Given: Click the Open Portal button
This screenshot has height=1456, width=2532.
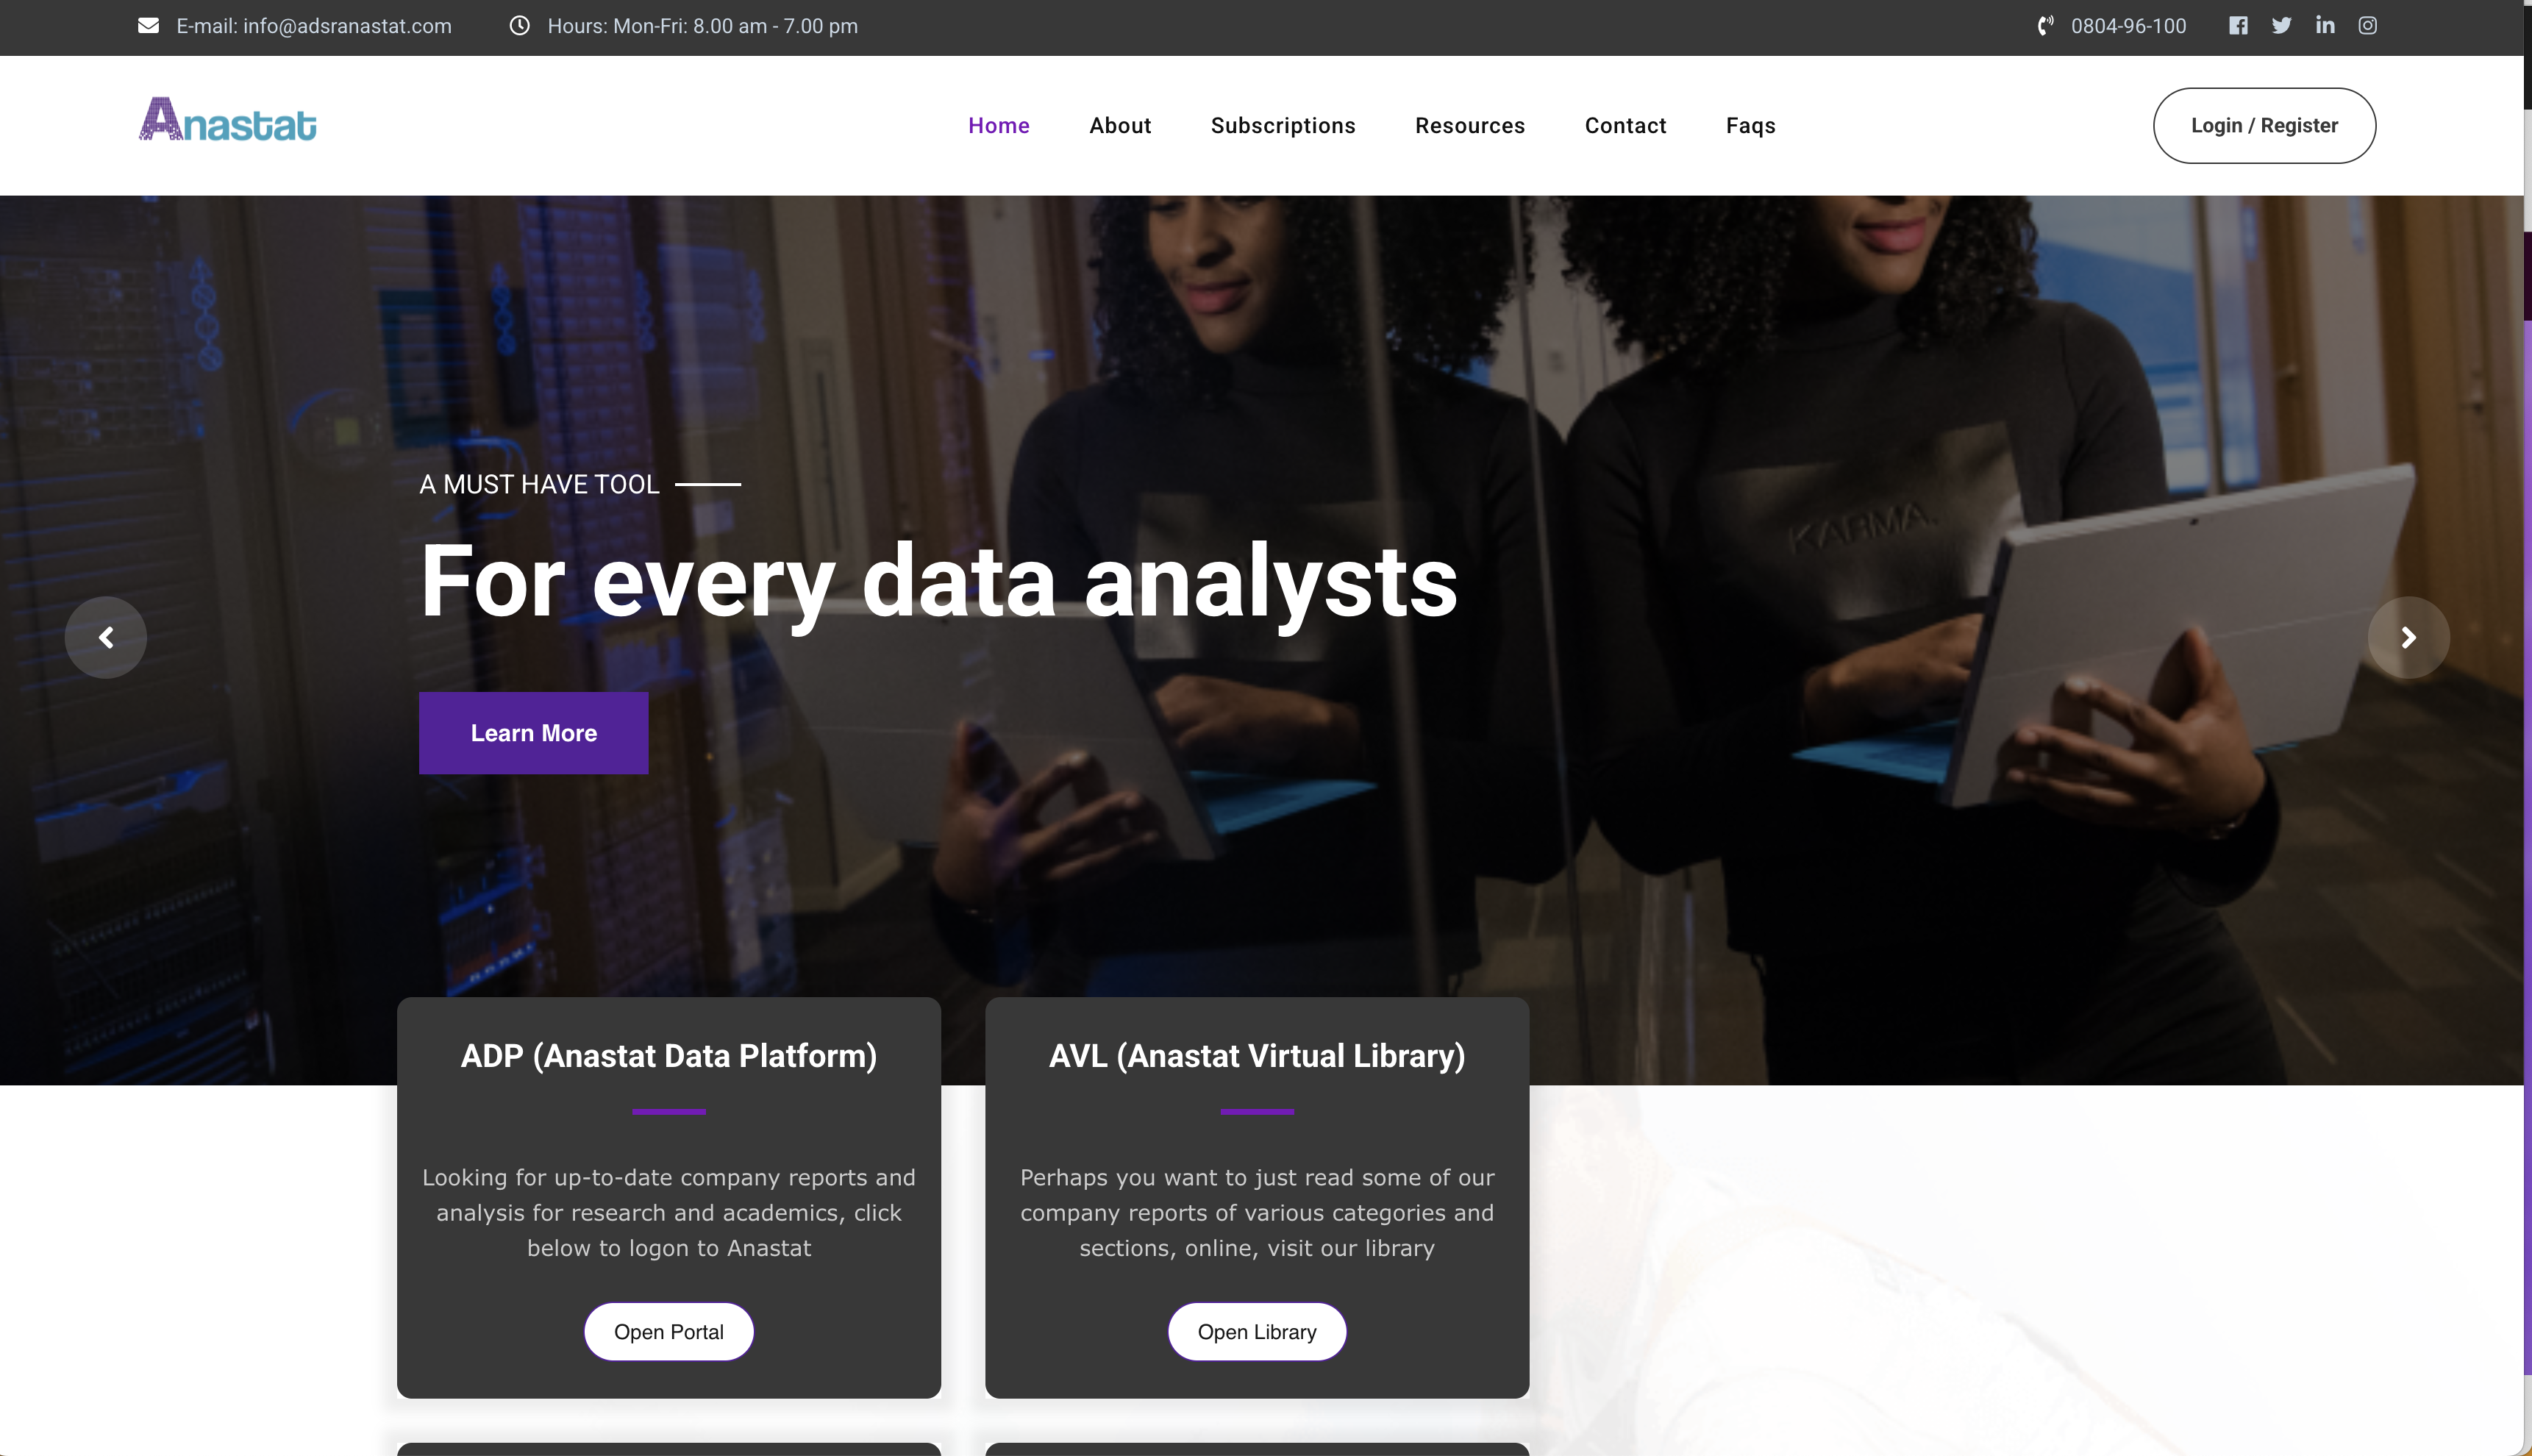Looking at the screenshot, I should tap(668, 1332).
